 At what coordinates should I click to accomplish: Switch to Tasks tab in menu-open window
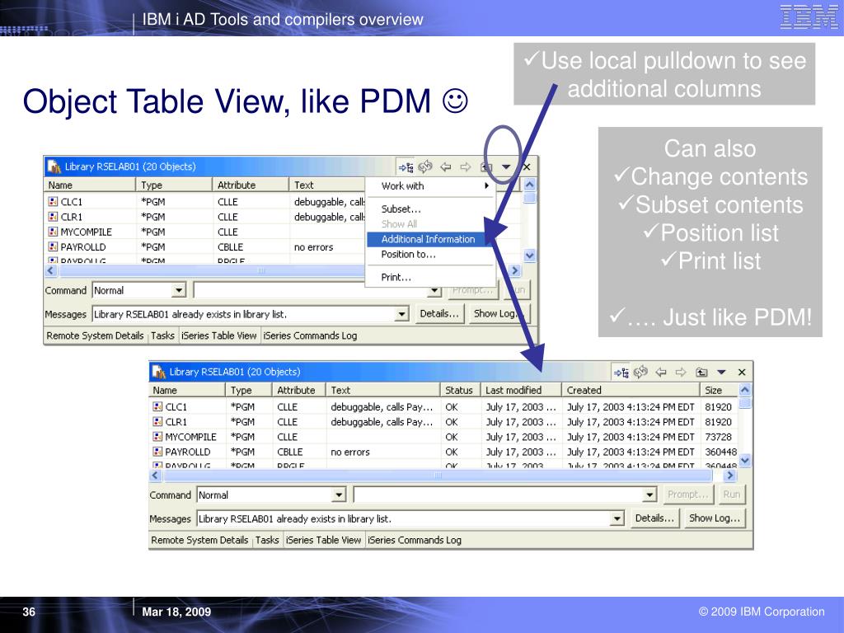coord(162,336)
